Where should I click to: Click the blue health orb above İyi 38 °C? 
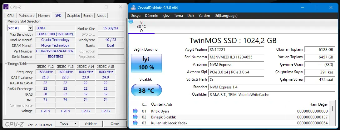pos(131,21)
